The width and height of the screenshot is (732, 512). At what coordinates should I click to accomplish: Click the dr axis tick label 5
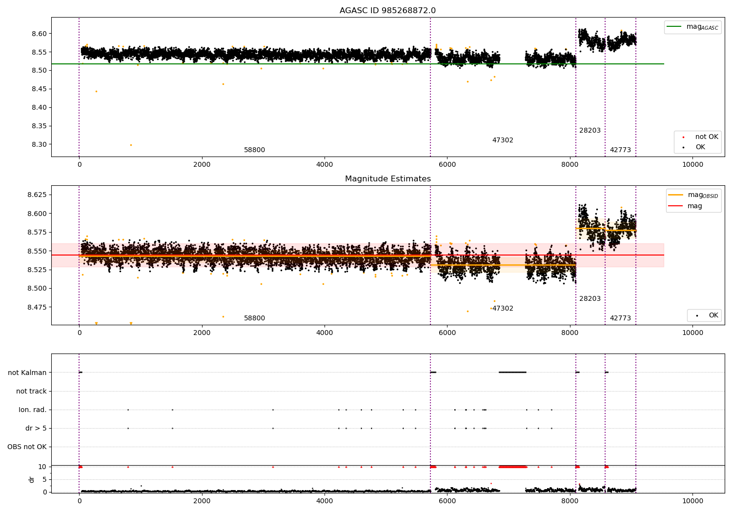click(x=44, y=479)
